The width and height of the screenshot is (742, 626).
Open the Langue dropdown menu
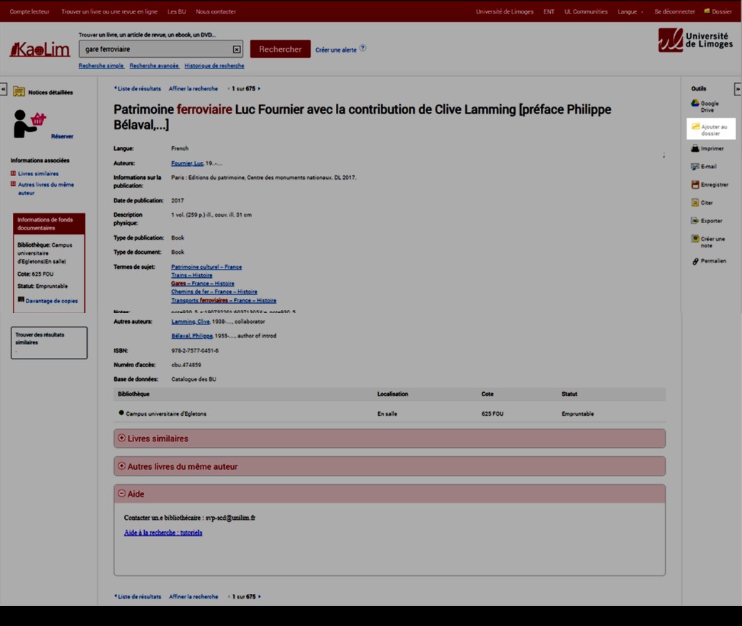tap(630, 11)
